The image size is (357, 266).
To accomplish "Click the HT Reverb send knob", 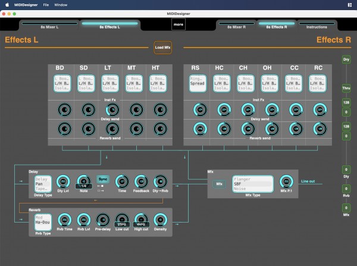I will point(160,129).
